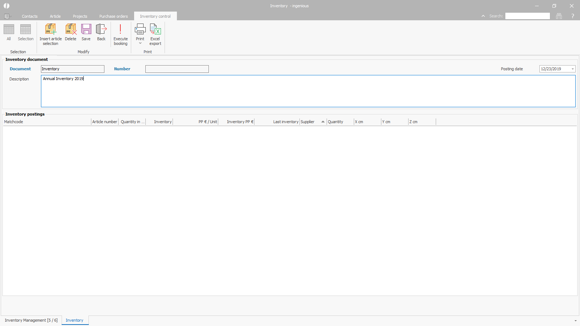Click the Back icon
Screen dimensions: 580x326
(101, 30)
